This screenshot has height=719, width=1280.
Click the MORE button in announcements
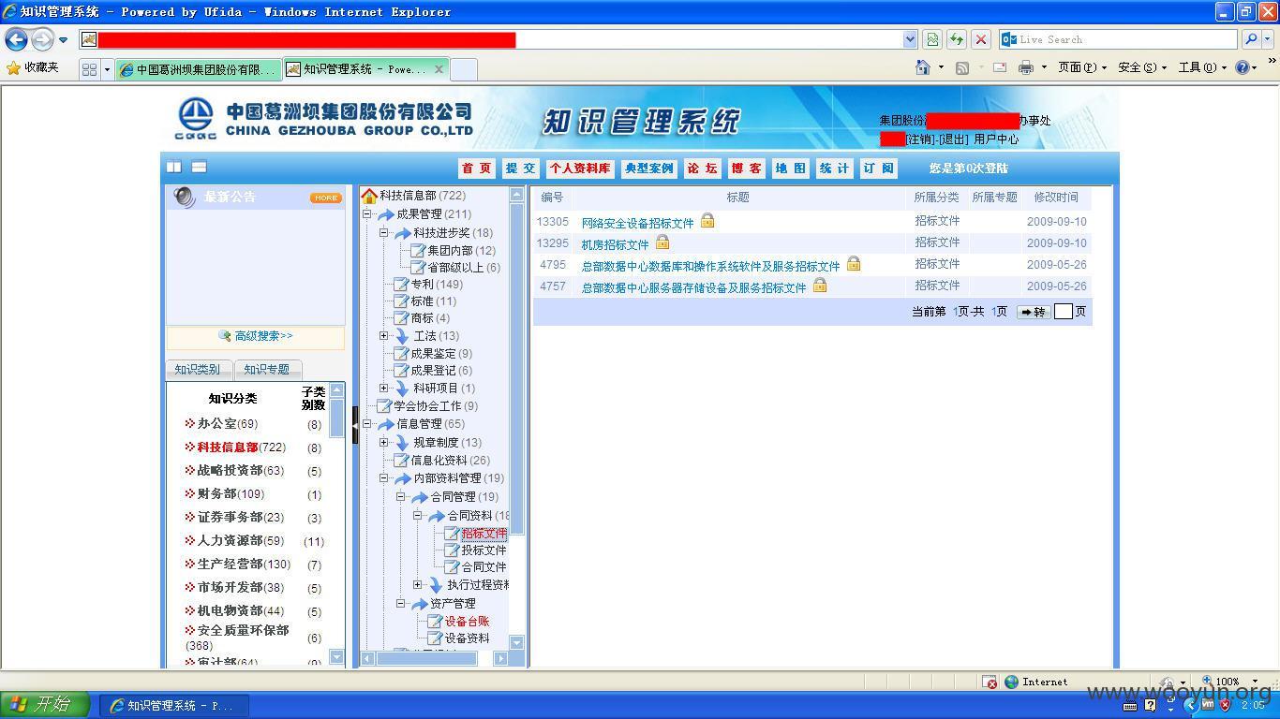pos(326,198)
